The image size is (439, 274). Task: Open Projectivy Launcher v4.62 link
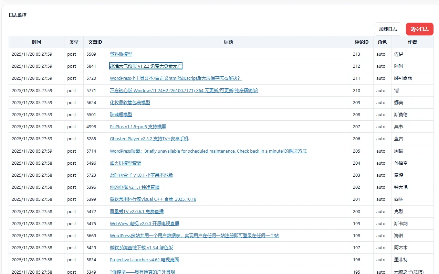point(144,260)
